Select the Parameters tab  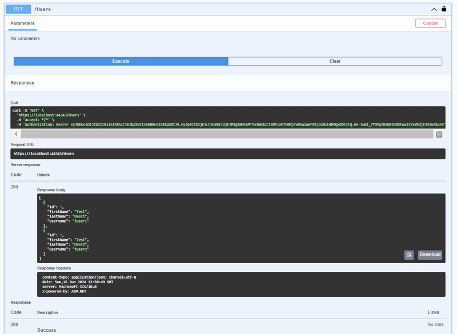(x=22, y=23)
